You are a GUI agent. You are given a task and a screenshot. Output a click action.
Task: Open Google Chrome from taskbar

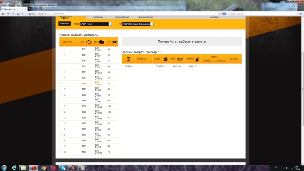(43, 168)
